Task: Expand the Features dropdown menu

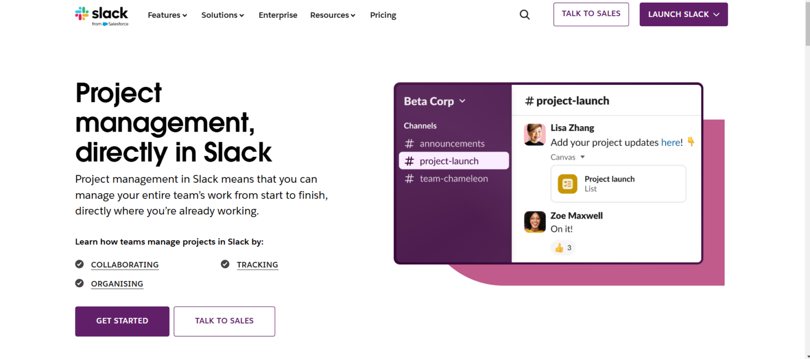Action: tap(167, 15)
